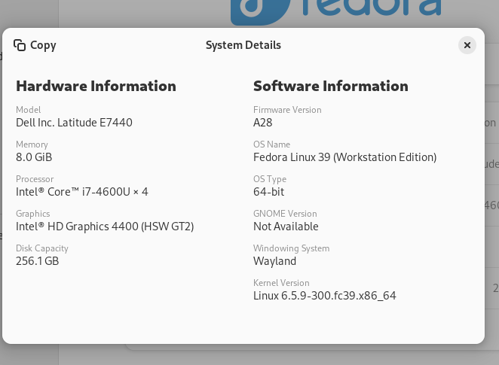The height and width of the screenshot is (365, 499).
Task: Close the System Details dialog
Action: point(467,45)
